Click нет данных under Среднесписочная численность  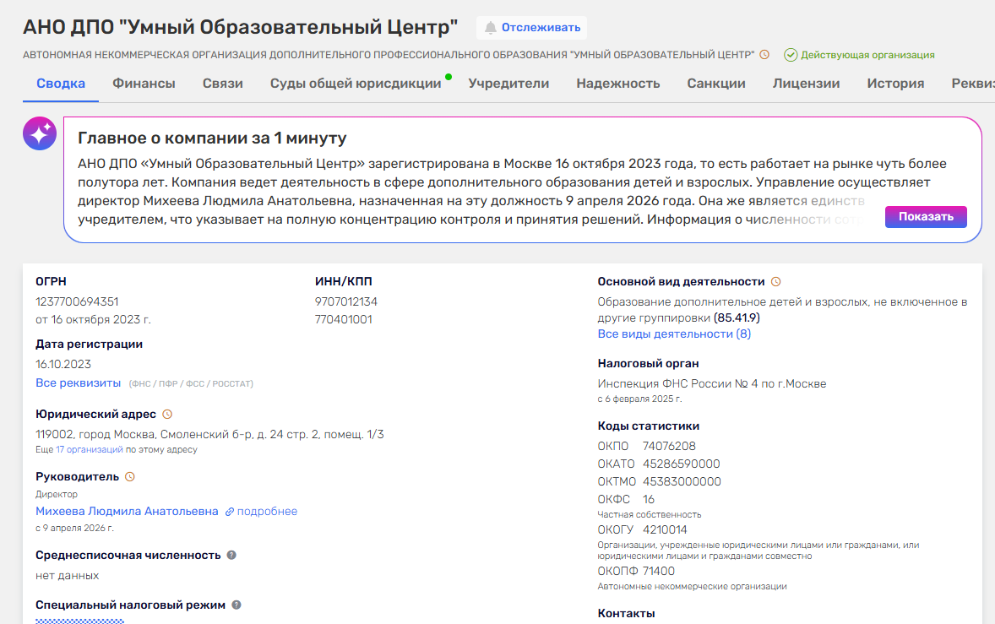pyautogui.click(x=68, y=576)
